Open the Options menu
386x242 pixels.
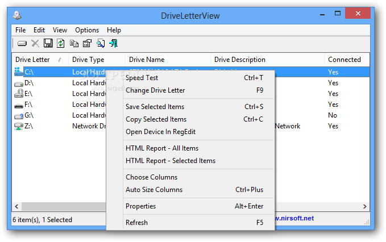point(87,30)
